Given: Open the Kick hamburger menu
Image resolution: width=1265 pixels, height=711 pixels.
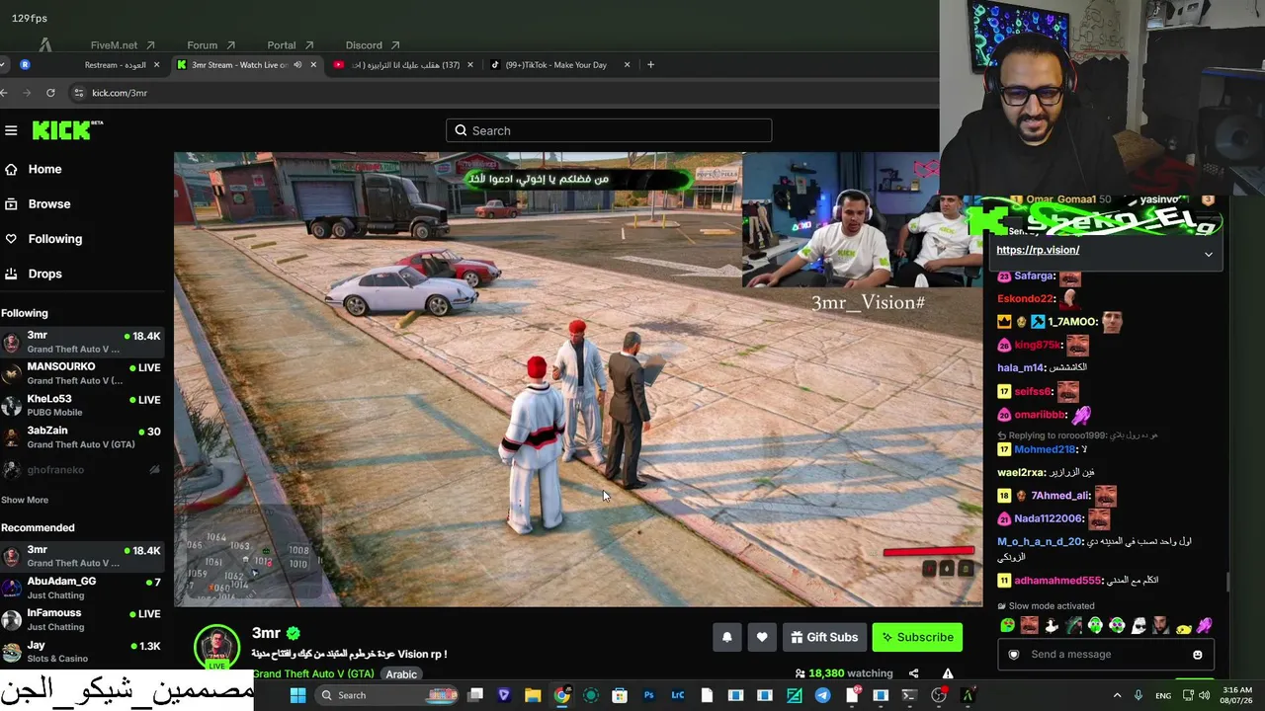Looking at the screenshot, I should click(11, 130).
